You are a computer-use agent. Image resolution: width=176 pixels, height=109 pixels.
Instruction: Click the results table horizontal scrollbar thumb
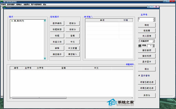39,98
